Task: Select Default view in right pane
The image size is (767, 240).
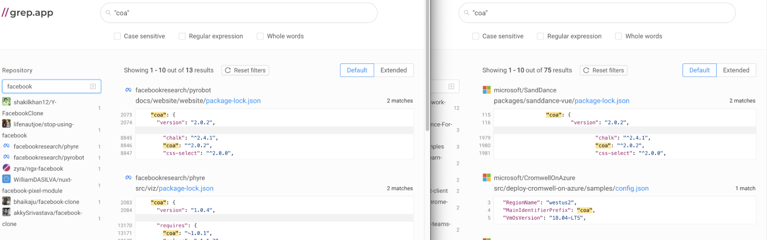Action: click(699, 70)
